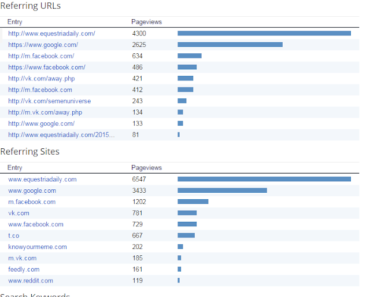This screenshot has width=370, height=297.
Task: Follow the http://vk.com/away.php link
Action: tap(42, 79)
